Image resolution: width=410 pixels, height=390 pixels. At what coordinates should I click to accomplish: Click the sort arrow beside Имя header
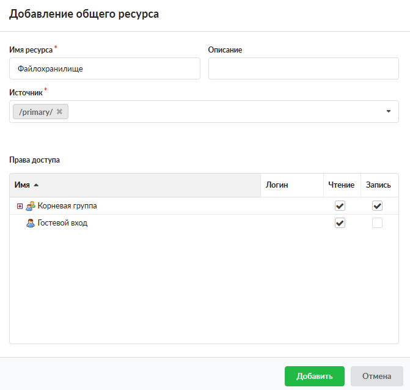click(35, 185)
